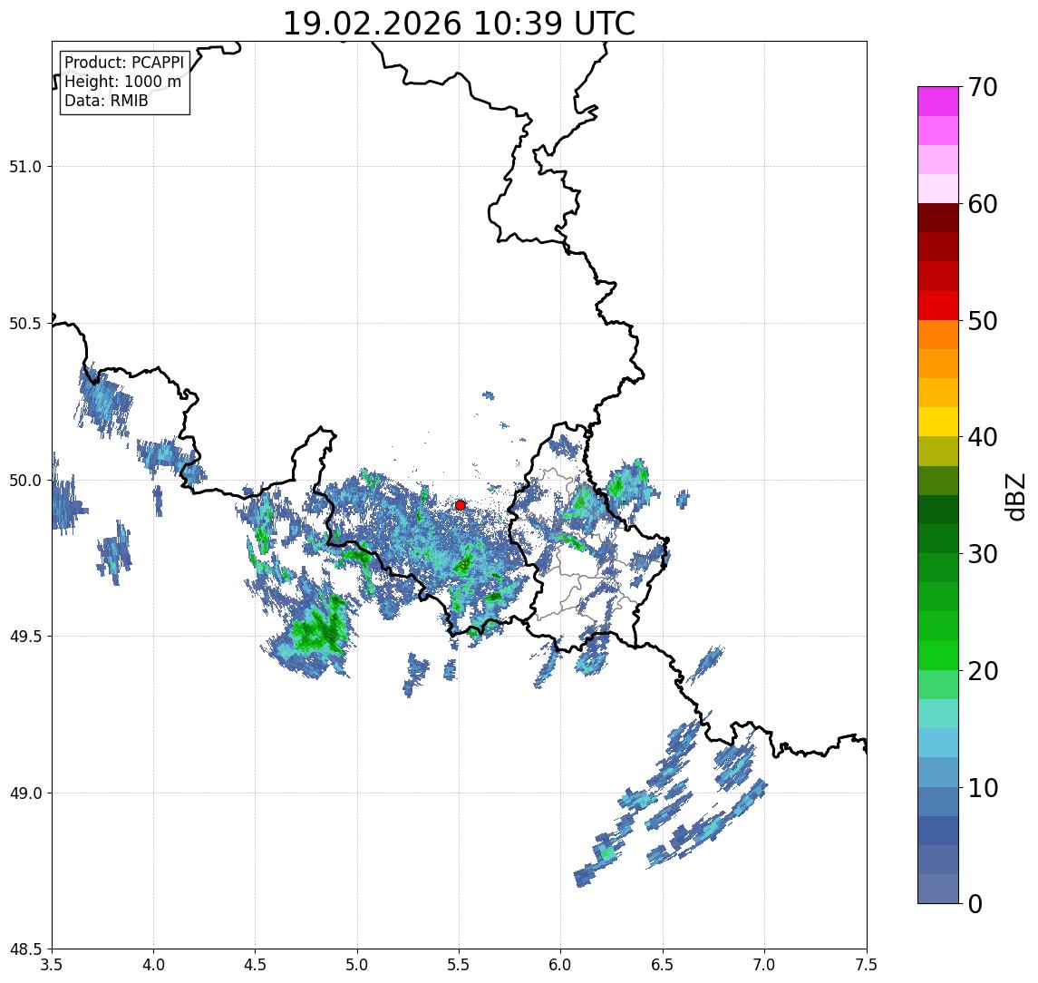
Task: Click colorbar tick label 70
Action: pyautogui.click(x=983, y=87)
